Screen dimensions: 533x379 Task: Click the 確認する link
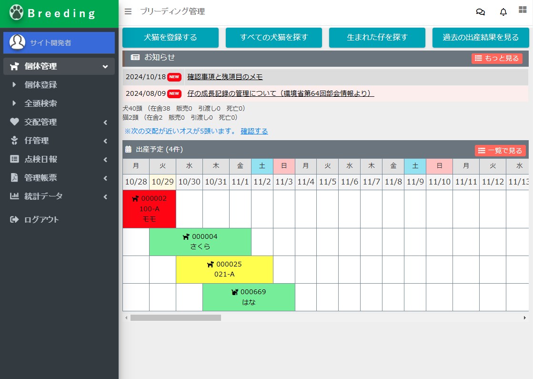coord(254,131)
